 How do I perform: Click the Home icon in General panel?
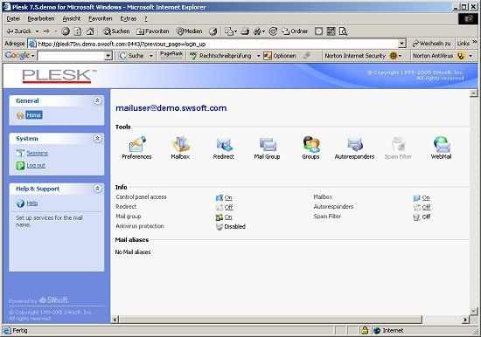[20, 115]
